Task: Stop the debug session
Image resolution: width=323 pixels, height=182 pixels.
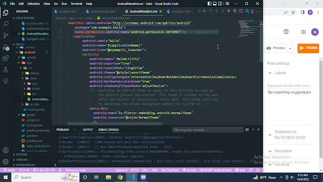Action: [241, 11]
